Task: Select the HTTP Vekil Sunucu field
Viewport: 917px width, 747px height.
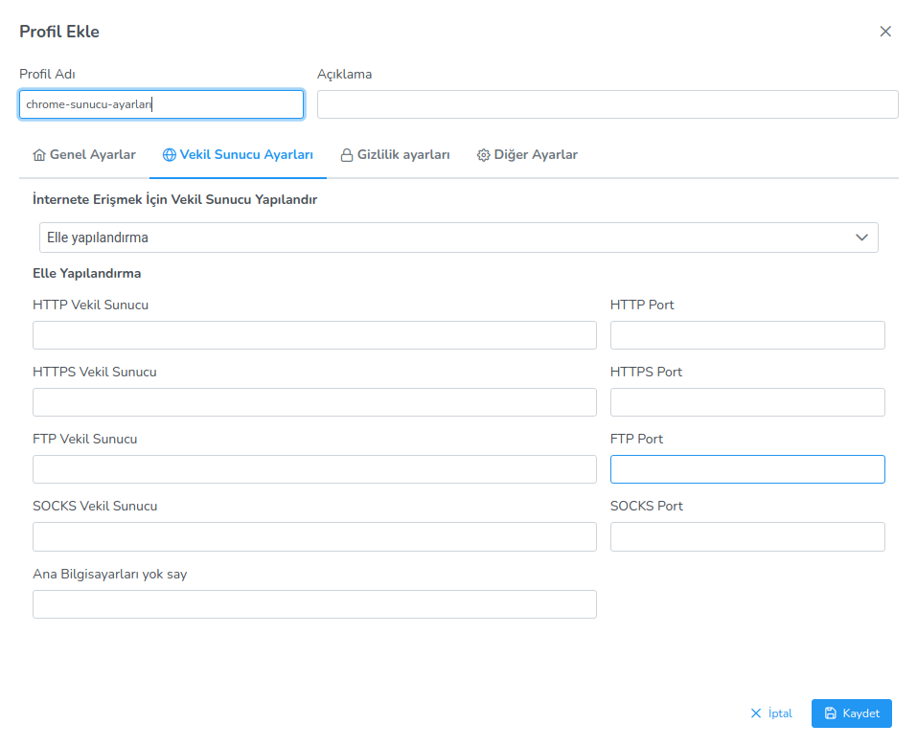Action: (x=314, y=335)
